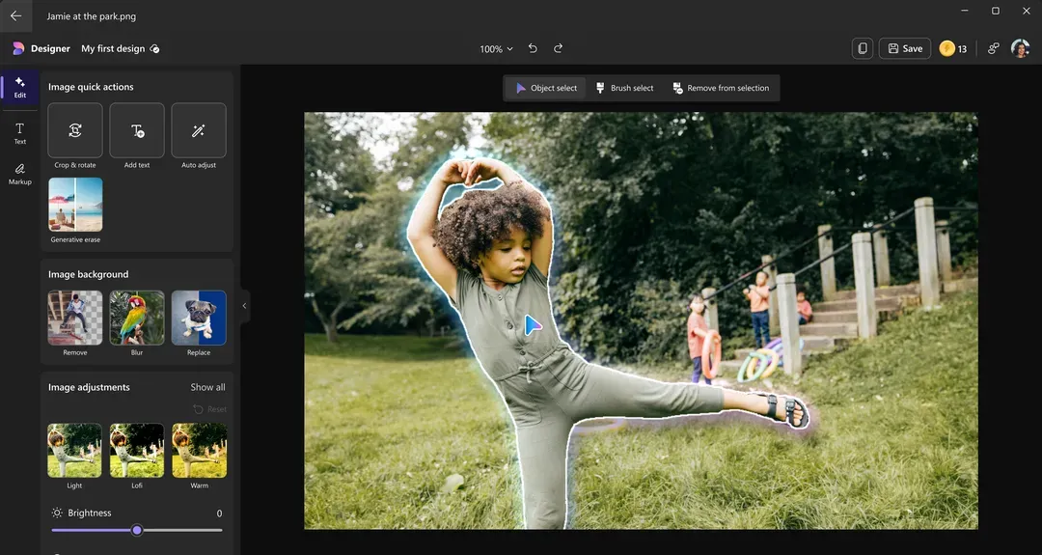1042x555 pixels.
Task: Redo the last action
Action: [559, 48]
